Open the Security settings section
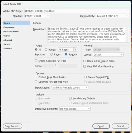 click(x=7, y=44)
